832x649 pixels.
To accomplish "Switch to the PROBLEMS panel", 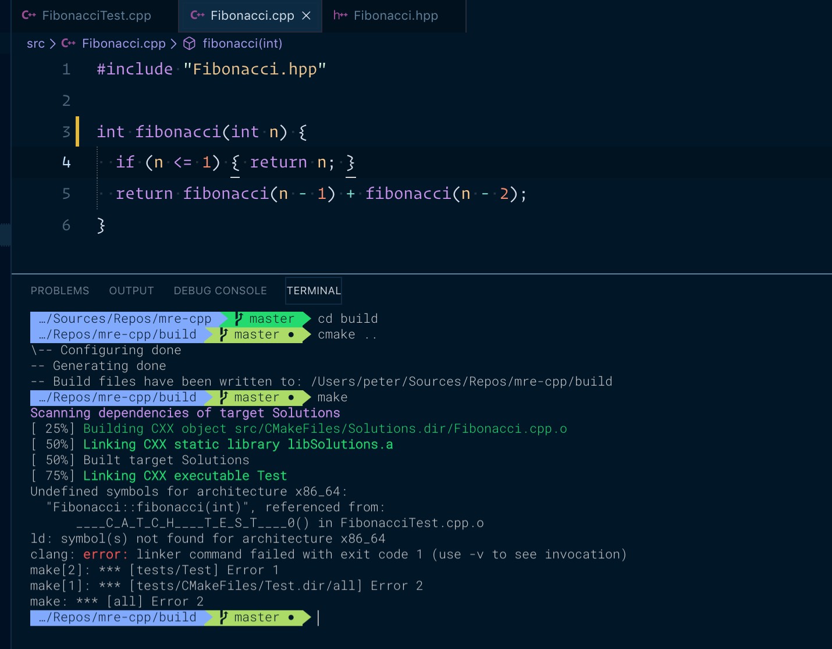I will pos(59,290).
